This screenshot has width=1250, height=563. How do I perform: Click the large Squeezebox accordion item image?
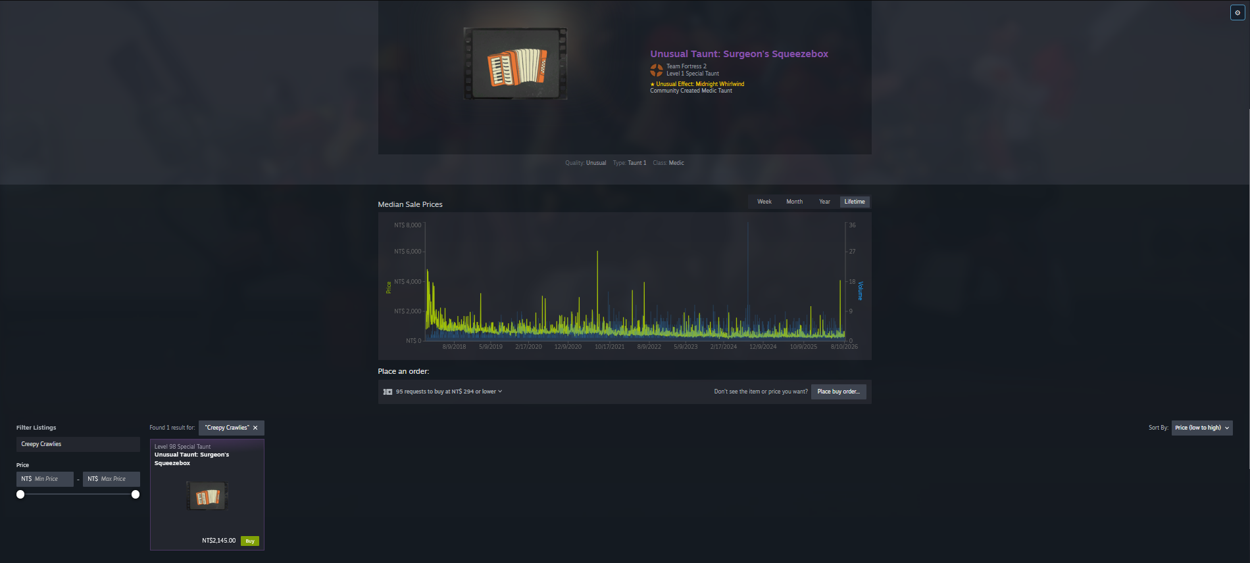(516, 64)
